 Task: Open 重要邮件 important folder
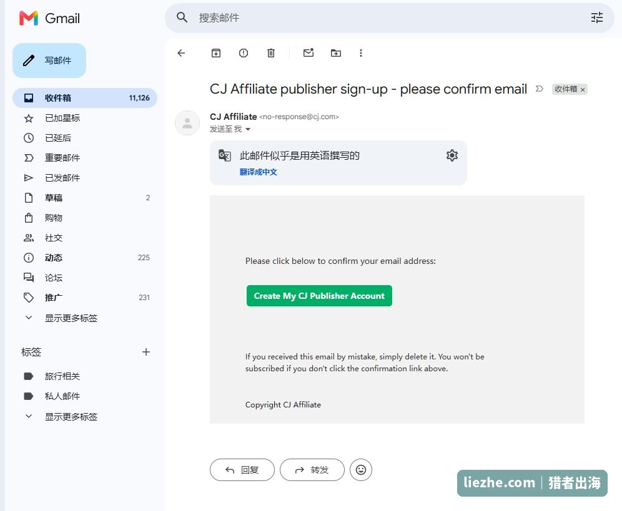click(x=85, y=158)
